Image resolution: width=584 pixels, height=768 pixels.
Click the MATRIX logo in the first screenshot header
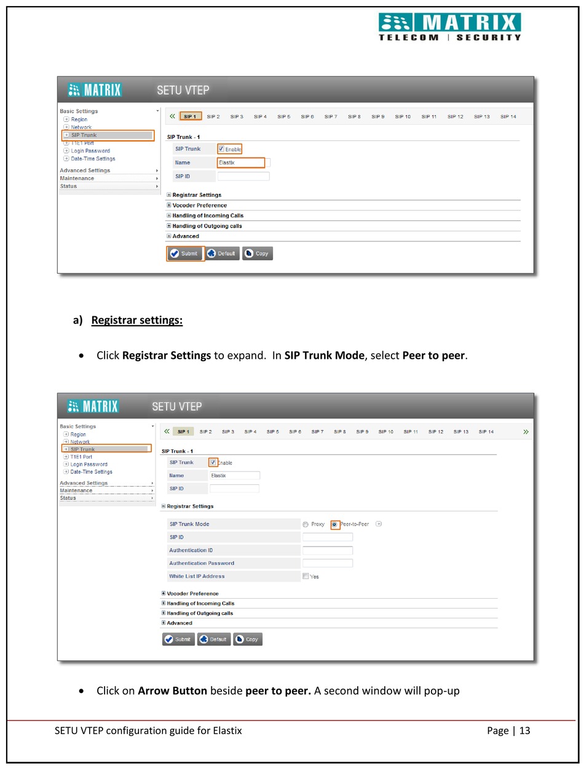pos(95,90)
